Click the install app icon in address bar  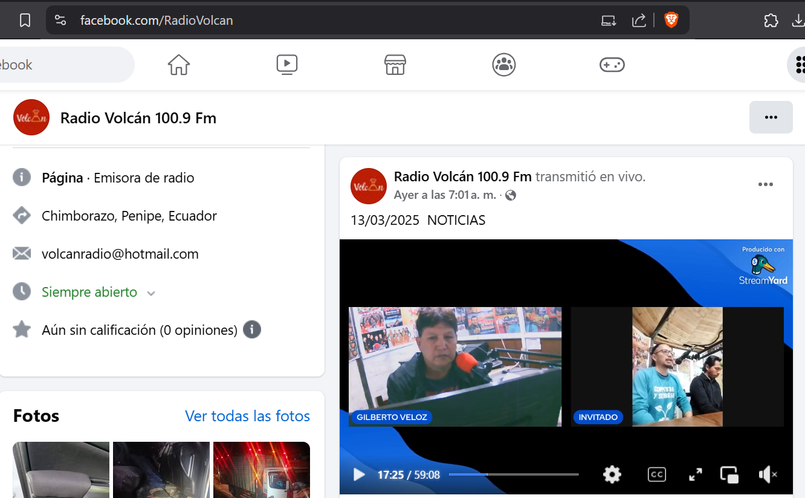point(609,21)
